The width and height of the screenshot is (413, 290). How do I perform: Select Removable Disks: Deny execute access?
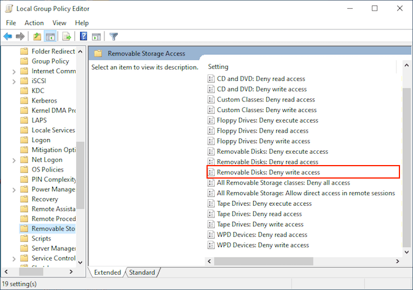click(x=273, y=151)
